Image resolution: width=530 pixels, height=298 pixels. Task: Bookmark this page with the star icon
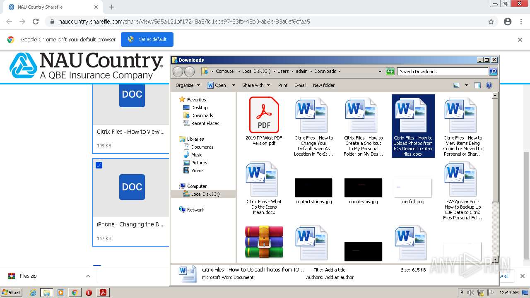click(491, 22)
